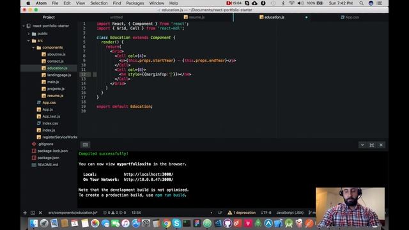Open Notification Center in menu bar

click(380, 3)
